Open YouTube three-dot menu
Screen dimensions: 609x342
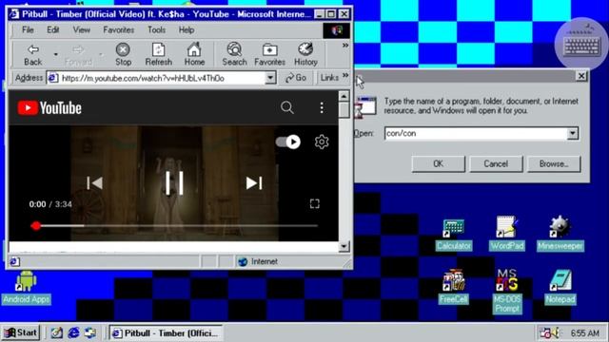[x=322, y=107]
